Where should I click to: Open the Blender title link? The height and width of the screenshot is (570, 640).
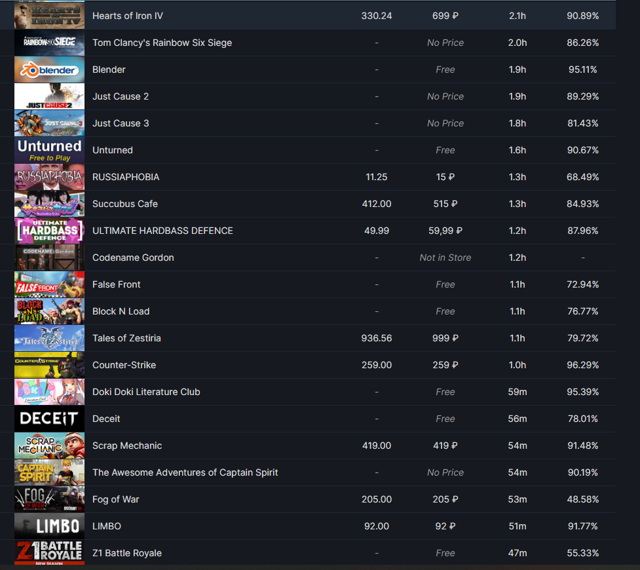[109, 69]
